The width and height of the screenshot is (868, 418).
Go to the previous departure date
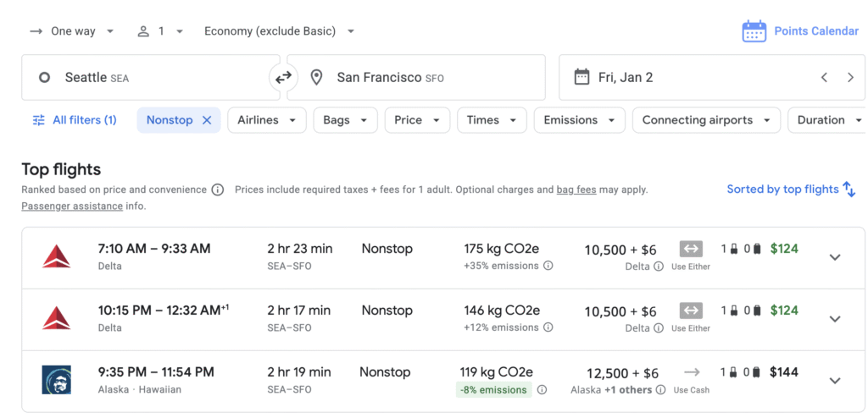[x=824, y=78]
